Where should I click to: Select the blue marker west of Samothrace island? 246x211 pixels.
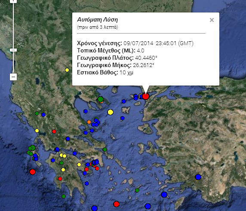coord(124,101)
